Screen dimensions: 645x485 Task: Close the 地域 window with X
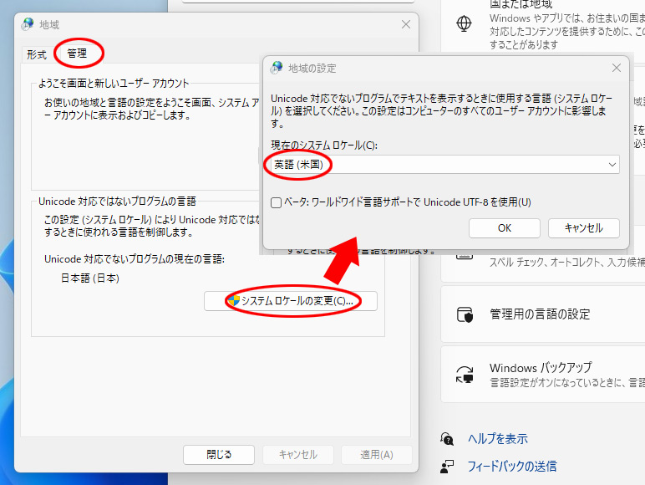(406, 25)
